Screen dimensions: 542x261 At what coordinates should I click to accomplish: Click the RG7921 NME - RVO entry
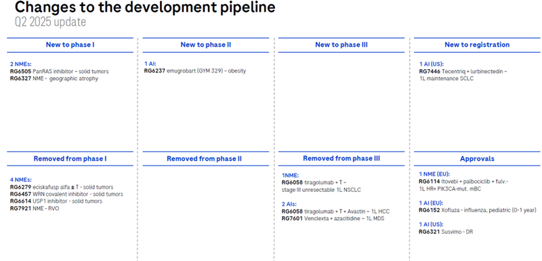[35, 208]
